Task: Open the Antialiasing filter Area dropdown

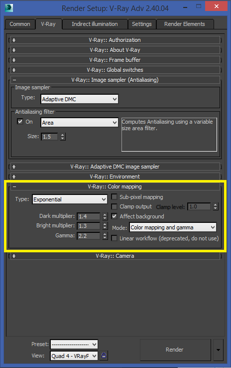Action: pos(80,123)
